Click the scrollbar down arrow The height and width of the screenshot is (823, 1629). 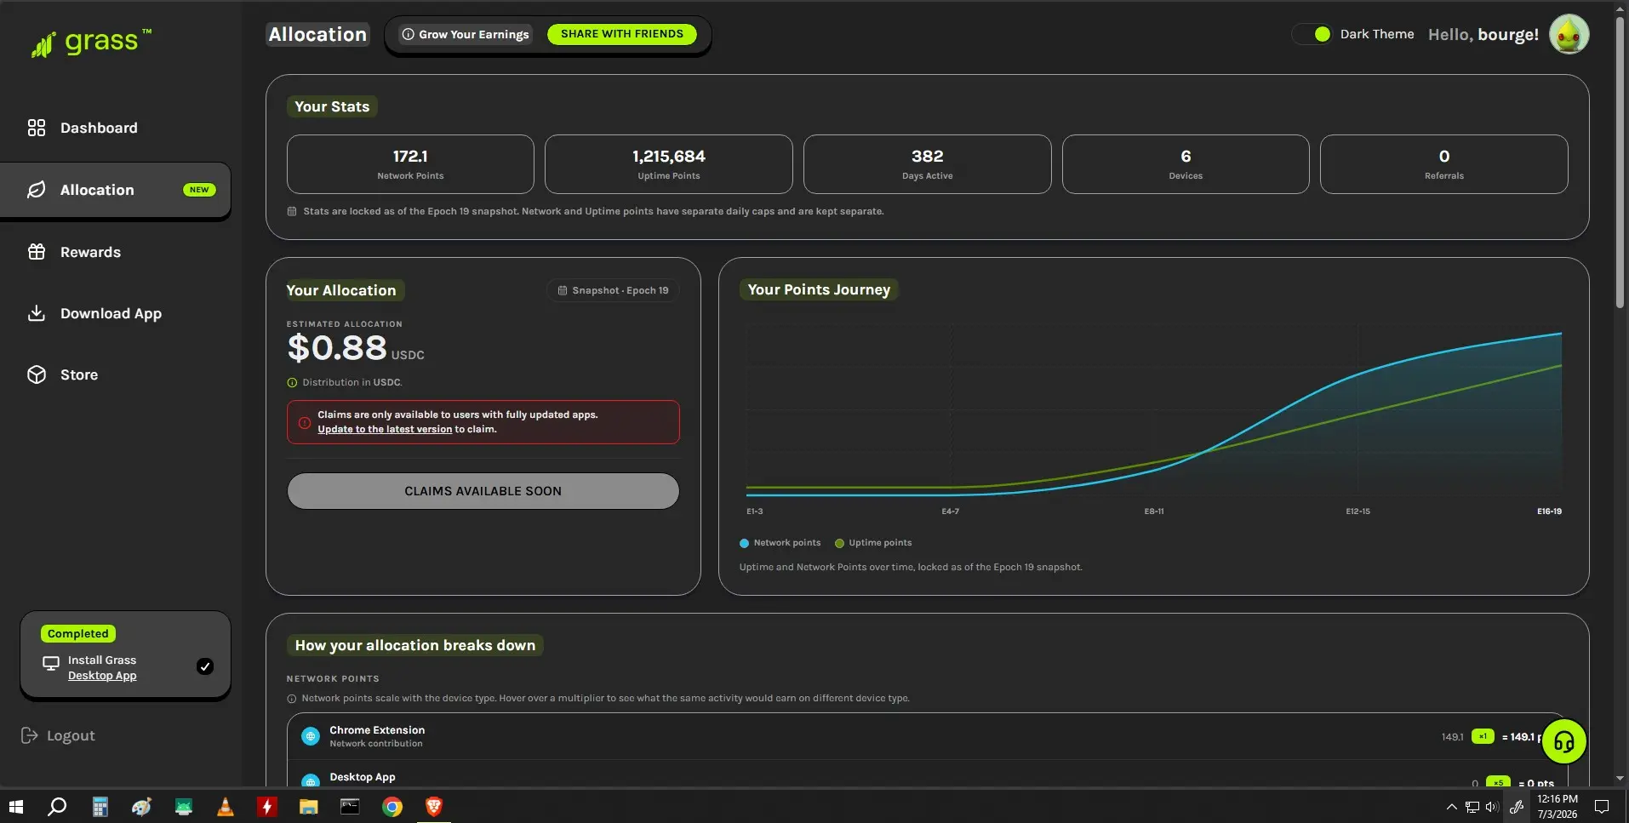tap(1620, 779)
